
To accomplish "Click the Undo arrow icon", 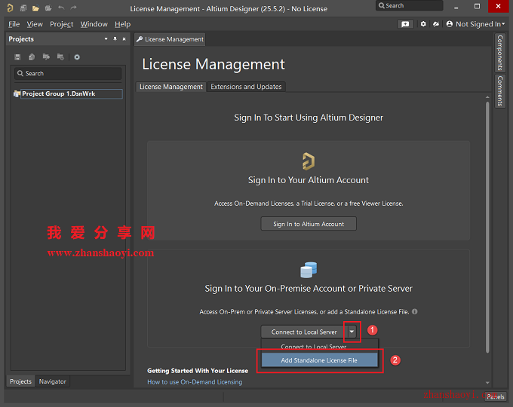I will (61, 8).
